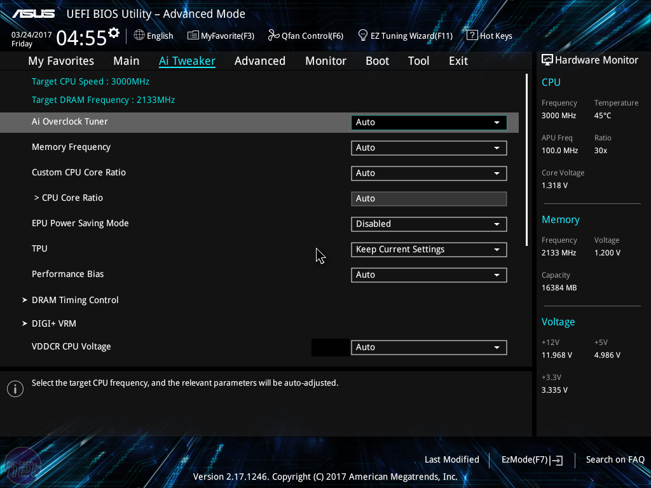Viewport: 651px width, 488px height.
Task: Click the info icon in help area
Action: click(x=15, y=389)
